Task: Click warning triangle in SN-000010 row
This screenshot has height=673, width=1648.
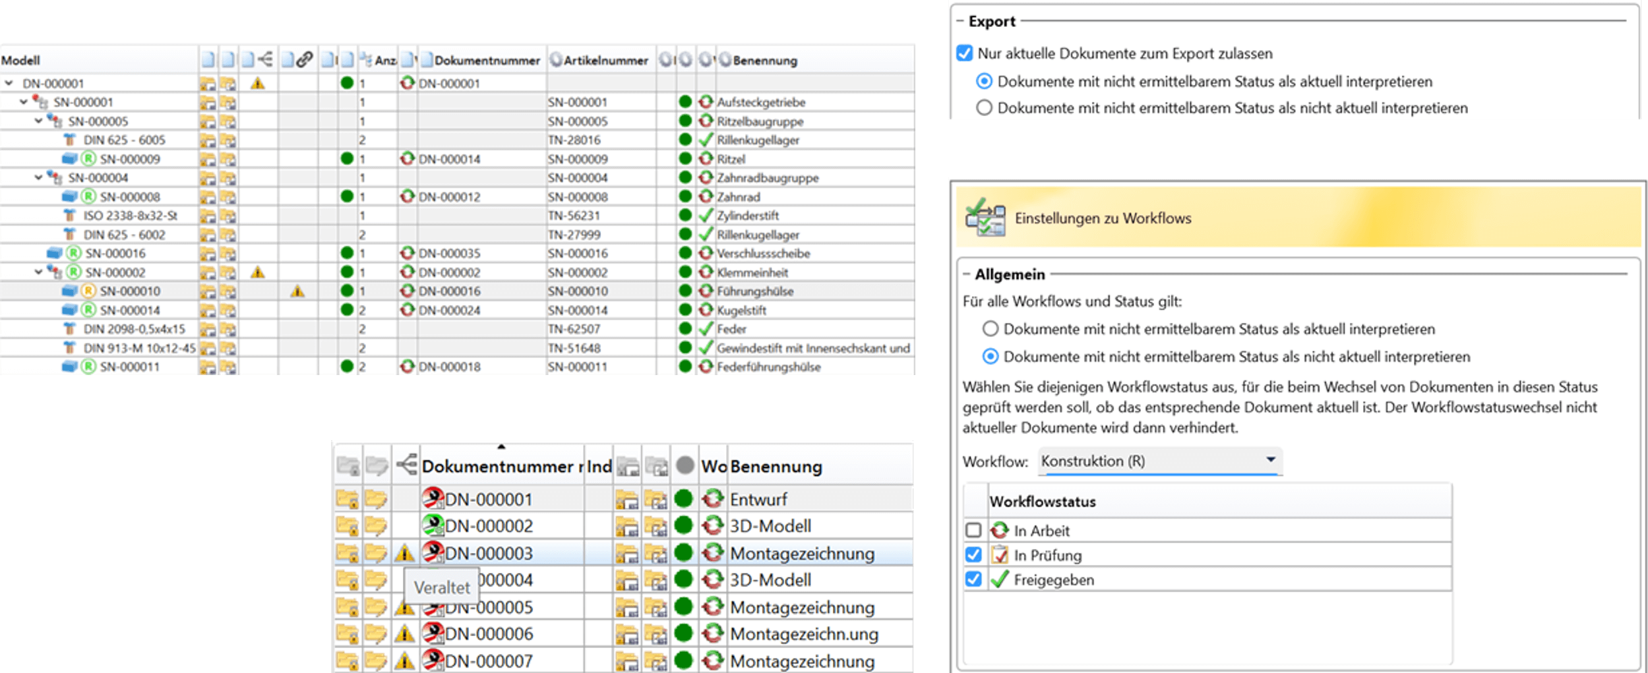Action: (297, 291)
